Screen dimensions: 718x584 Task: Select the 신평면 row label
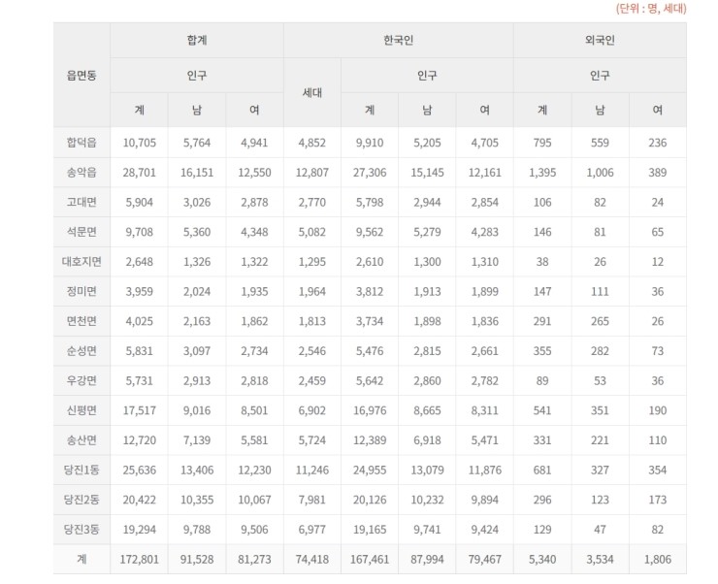click(x=82, y=410)
